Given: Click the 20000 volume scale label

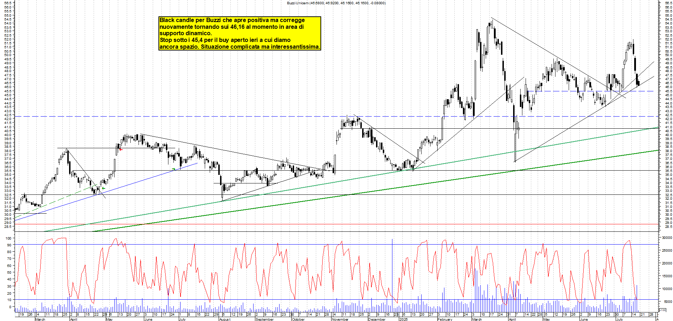Looking at the screenshot, I should click(x=667, y=263).
